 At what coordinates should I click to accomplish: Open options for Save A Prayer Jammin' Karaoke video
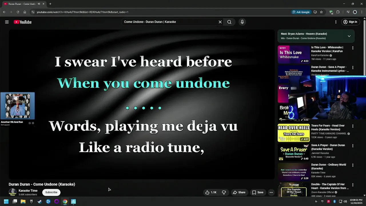click(353, 146)
